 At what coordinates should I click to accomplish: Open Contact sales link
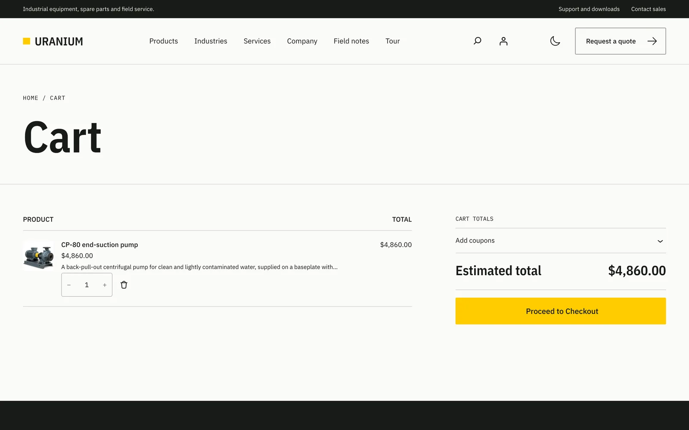(649, 9)
